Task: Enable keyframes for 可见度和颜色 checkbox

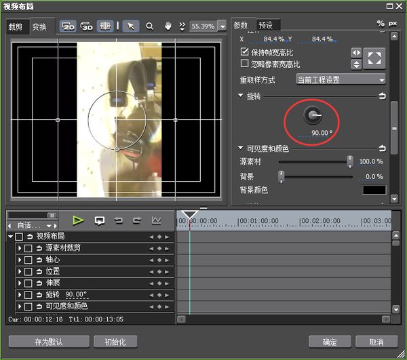Action: coord(28,307)
